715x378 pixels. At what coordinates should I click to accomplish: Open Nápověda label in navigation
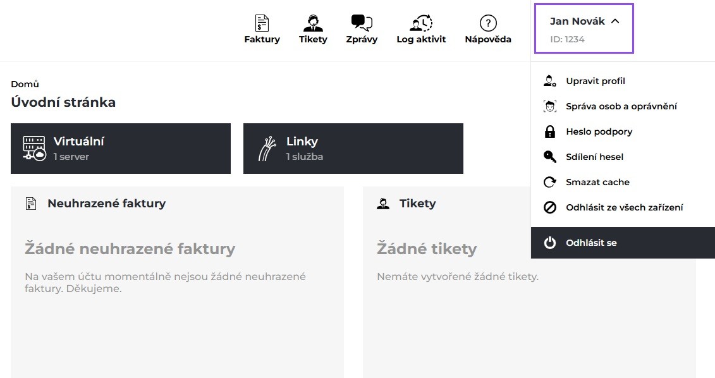488,39
